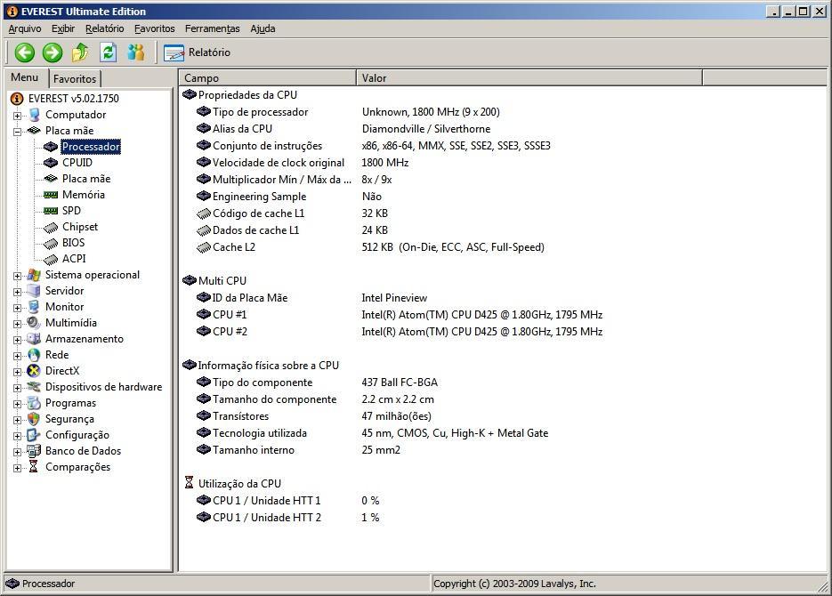832x596 pixels.
Task: Click the Programas icon in the tree
Action: click(x=34, y=403)
